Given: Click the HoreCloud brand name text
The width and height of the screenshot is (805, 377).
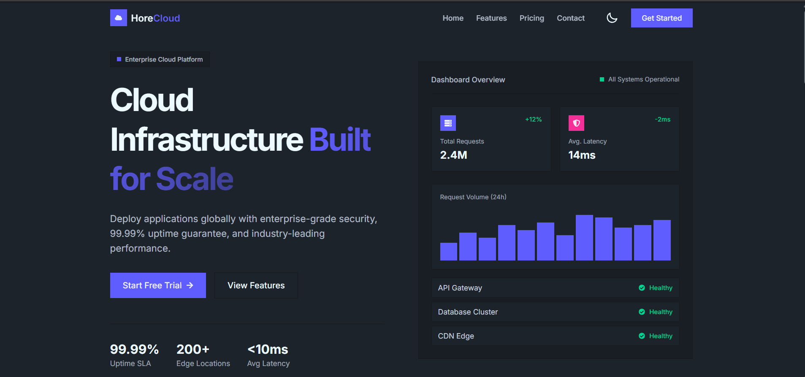Looking at the screenshot, I should pos(155,18).
